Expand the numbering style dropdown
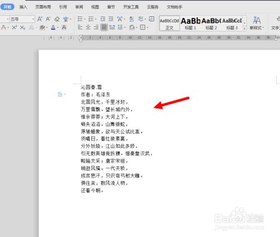280x237 pixels. pos(96,19)
